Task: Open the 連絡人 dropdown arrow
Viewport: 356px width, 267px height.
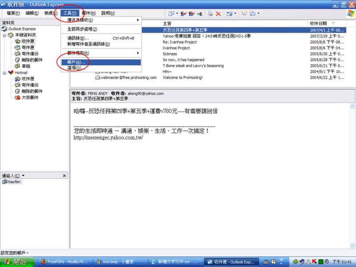Action: point(23,176)
